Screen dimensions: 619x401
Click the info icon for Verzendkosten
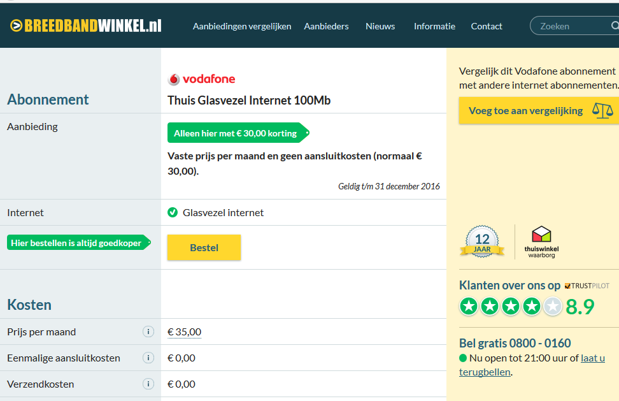[148, 384]
